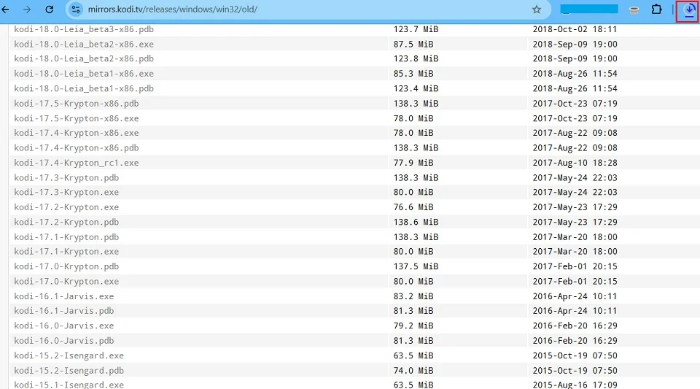700x389 pixels.
Task: Click the grey extension icon beside Extensions
Action: pyautogui.click(x=634, y=9)
